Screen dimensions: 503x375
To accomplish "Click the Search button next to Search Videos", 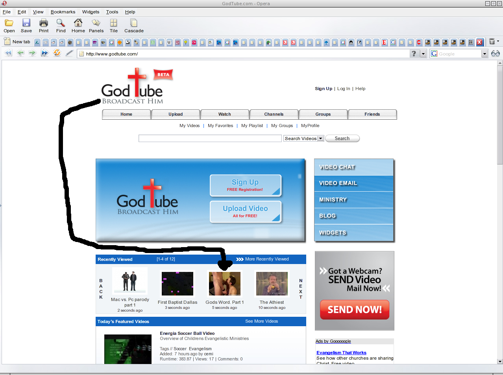I will point(342,139).
